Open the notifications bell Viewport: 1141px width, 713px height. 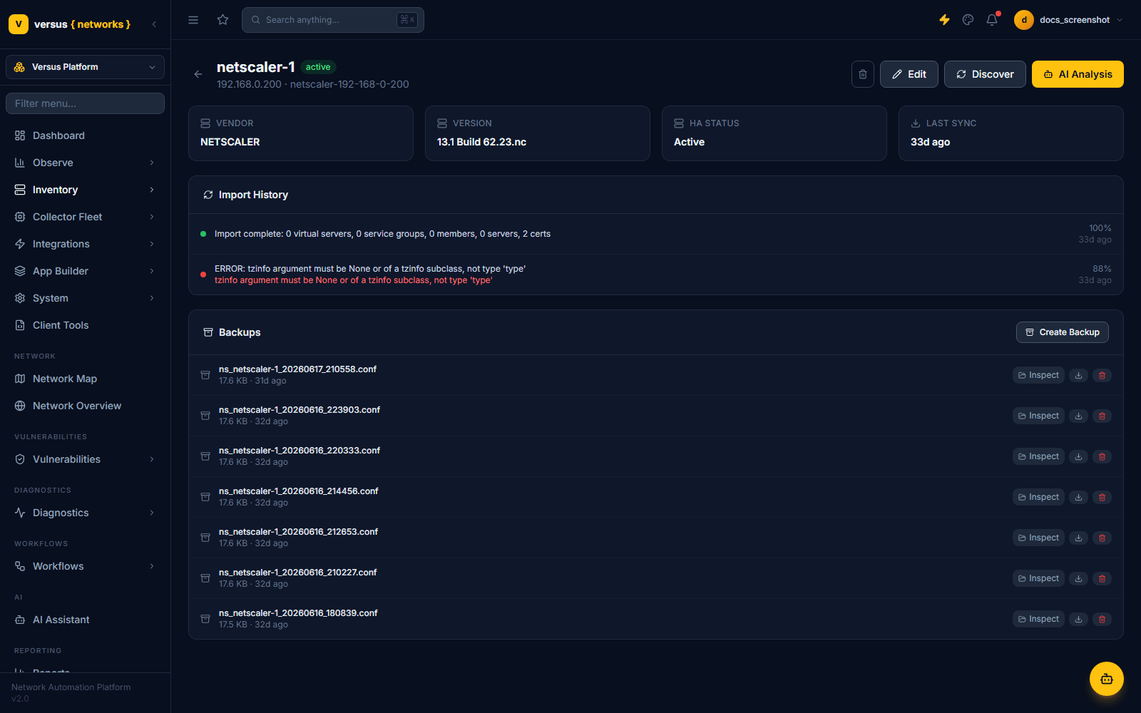pyautogui.click(x=992, y=20)
